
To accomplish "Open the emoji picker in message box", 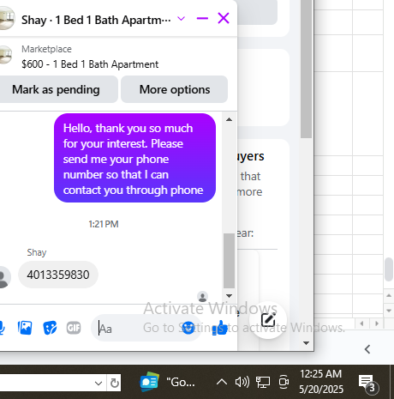I will tap(188, 328).
